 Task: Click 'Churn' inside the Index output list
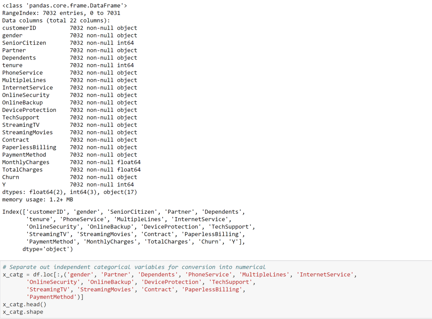point(210,242)
